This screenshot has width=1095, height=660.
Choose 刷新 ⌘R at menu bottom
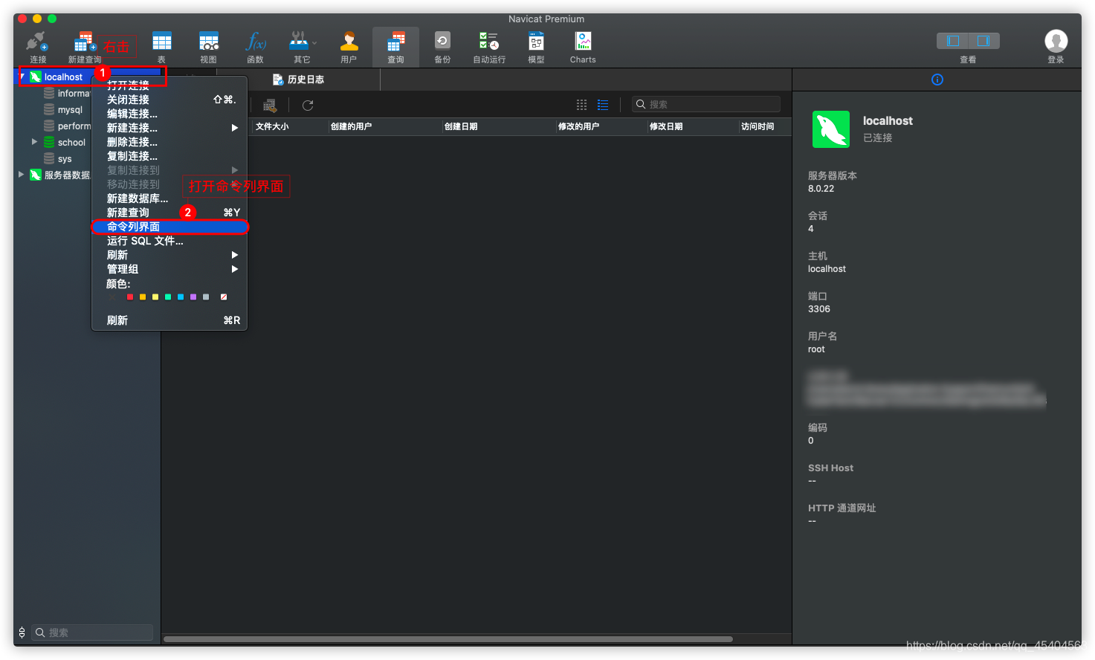(169, 320)
